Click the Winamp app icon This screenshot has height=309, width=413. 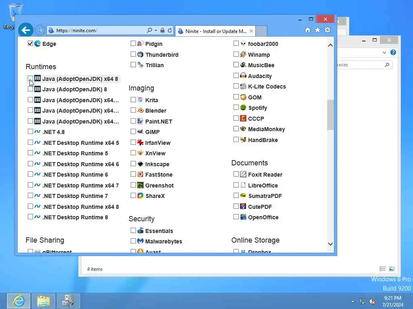pos(243,54)
